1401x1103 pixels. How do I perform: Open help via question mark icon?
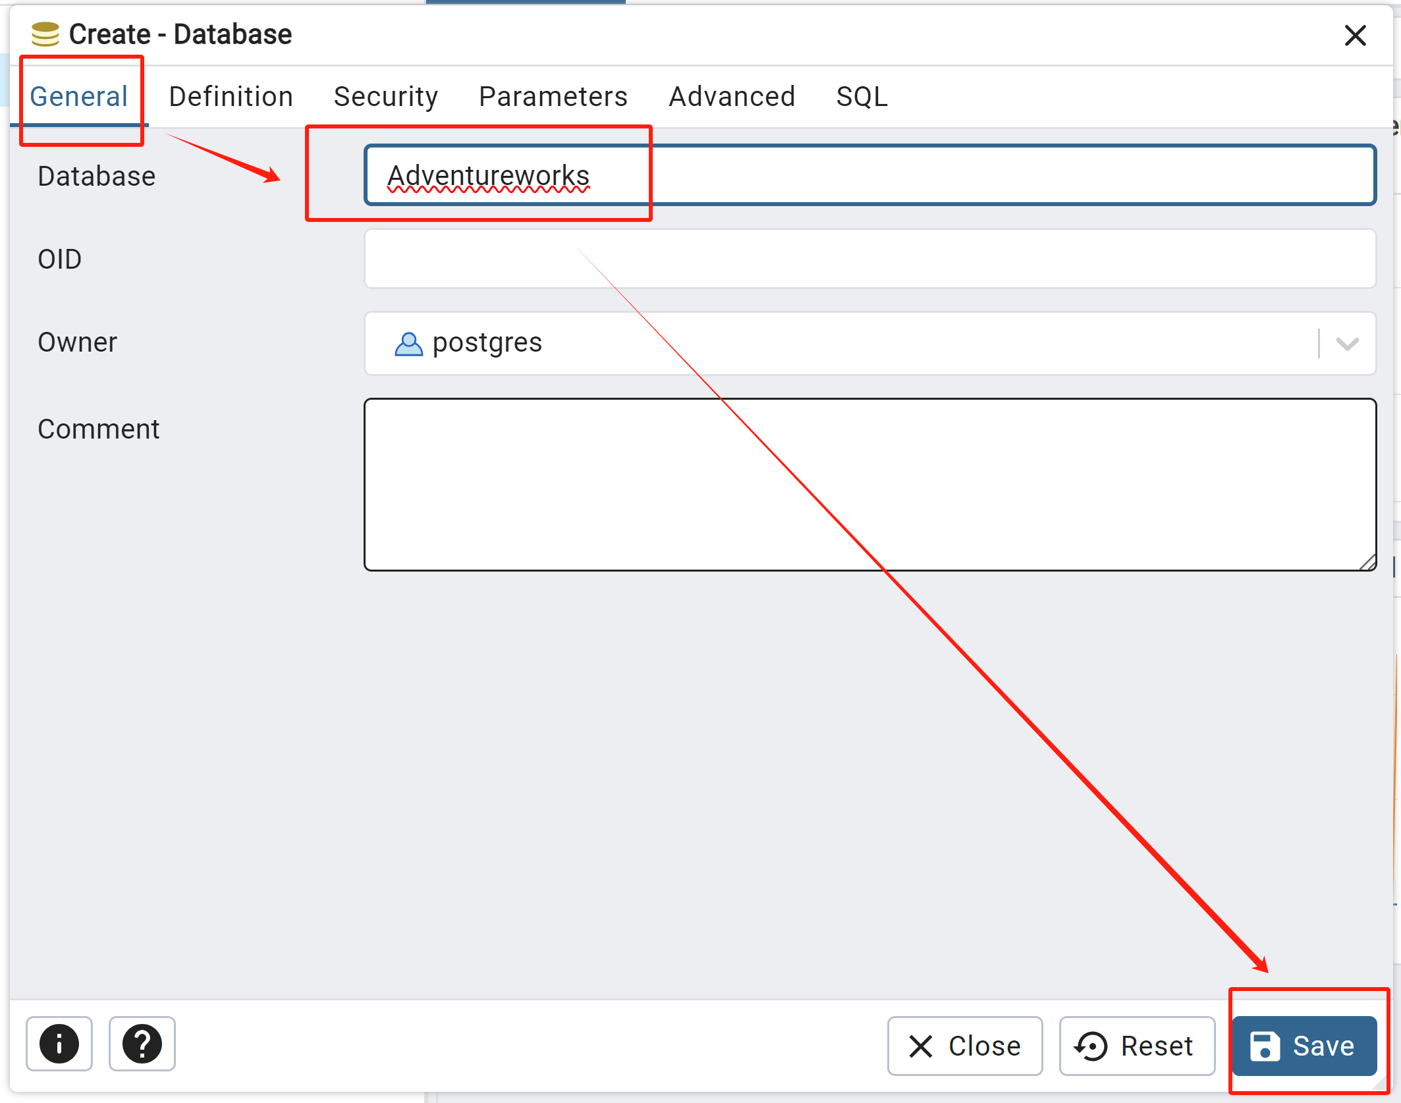(142, 1044)
